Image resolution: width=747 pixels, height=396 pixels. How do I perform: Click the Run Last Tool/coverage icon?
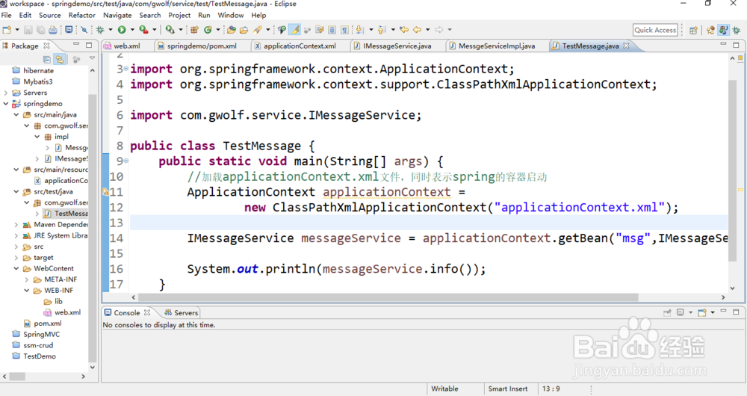143,30
